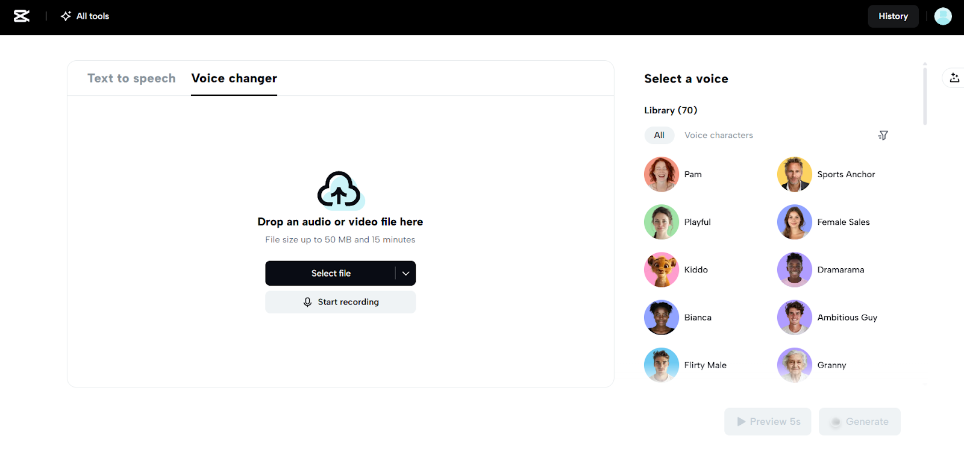Open the All tools menu

(x=85, y=16)
